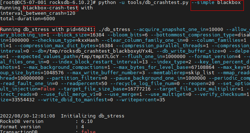Click the RocksDB version 6.10 line

46,121
